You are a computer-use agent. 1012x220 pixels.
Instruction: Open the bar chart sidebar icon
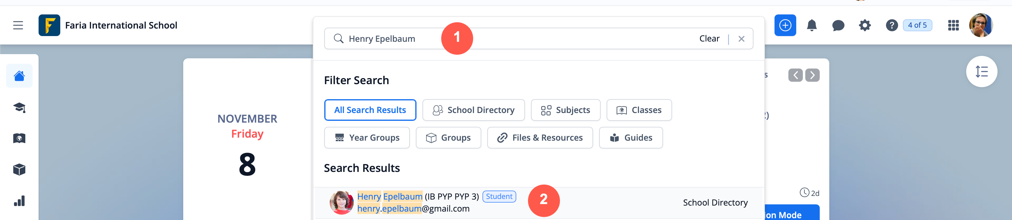pos(19,201)
